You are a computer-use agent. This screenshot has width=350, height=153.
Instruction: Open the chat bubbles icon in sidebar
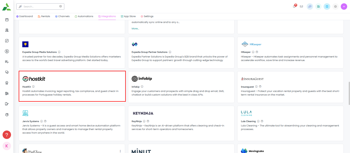pos(7,72)
